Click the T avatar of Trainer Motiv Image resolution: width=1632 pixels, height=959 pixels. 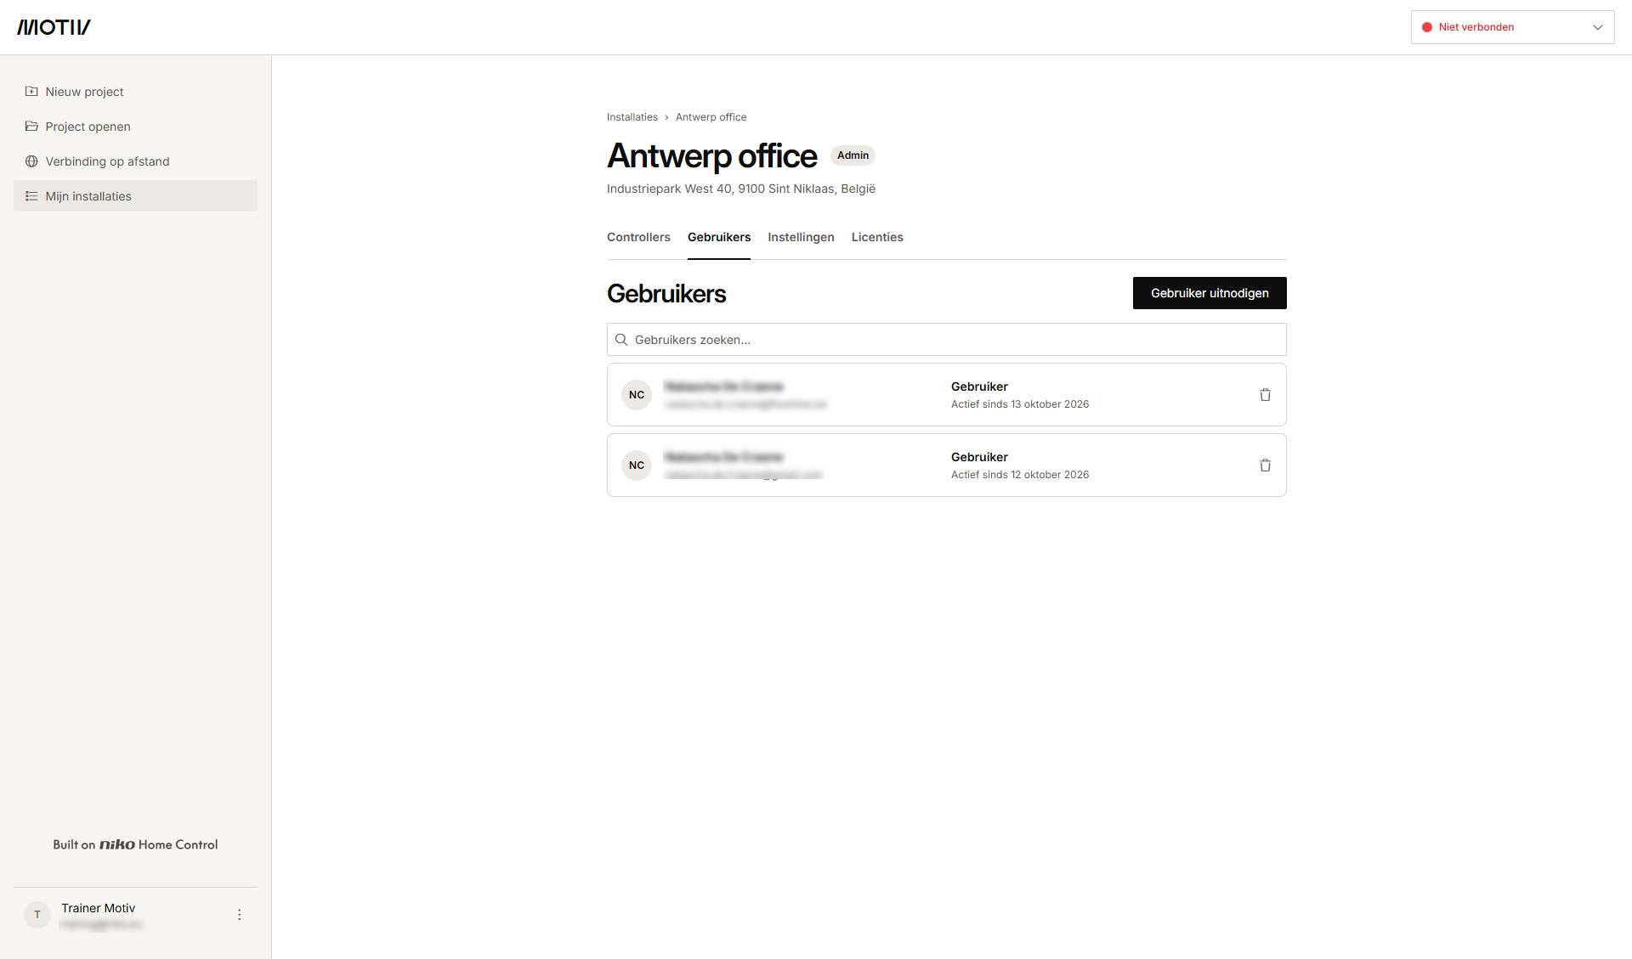pos(37,915)
